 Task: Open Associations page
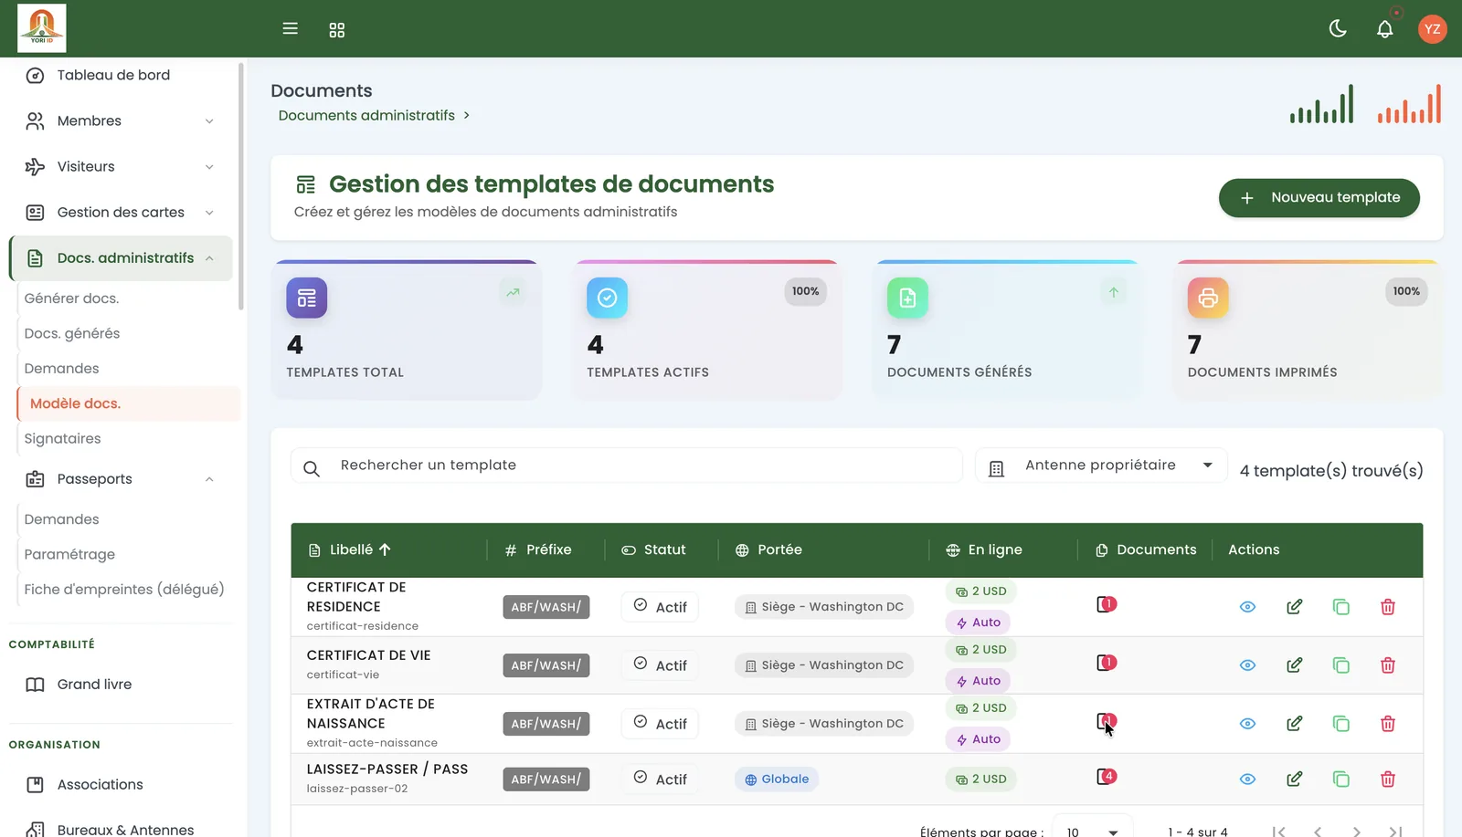tap(100, 785)
